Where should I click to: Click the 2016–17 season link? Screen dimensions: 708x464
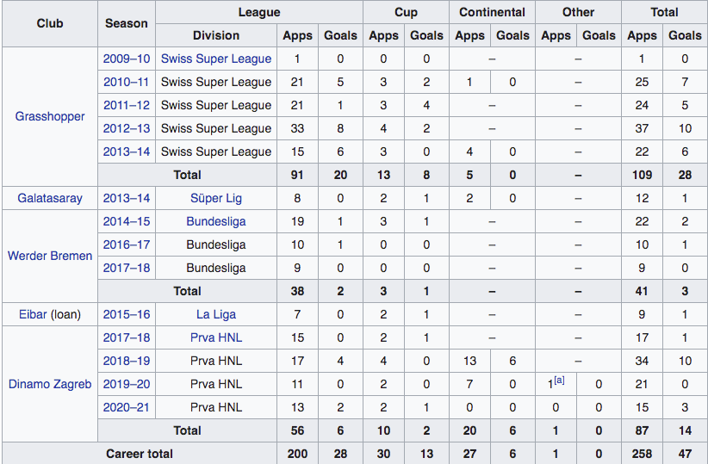click(127, 244)
